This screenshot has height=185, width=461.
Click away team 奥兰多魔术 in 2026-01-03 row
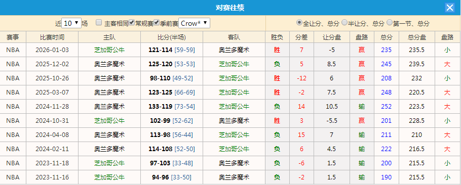click(234, 50)
